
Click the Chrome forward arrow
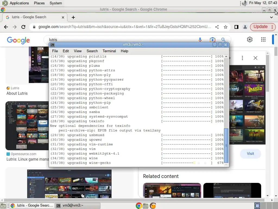click(x=15, y=27)
